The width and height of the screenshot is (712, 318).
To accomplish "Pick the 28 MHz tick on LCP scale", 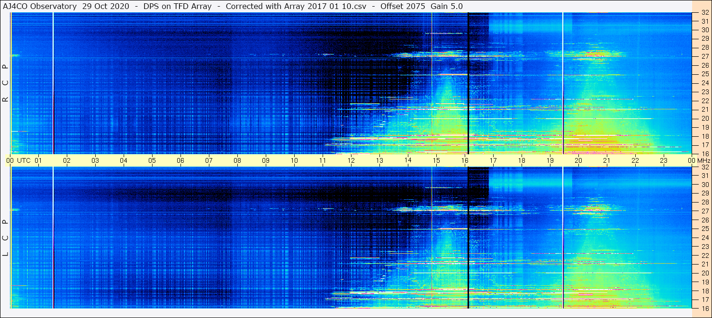I will coord(704,202).
